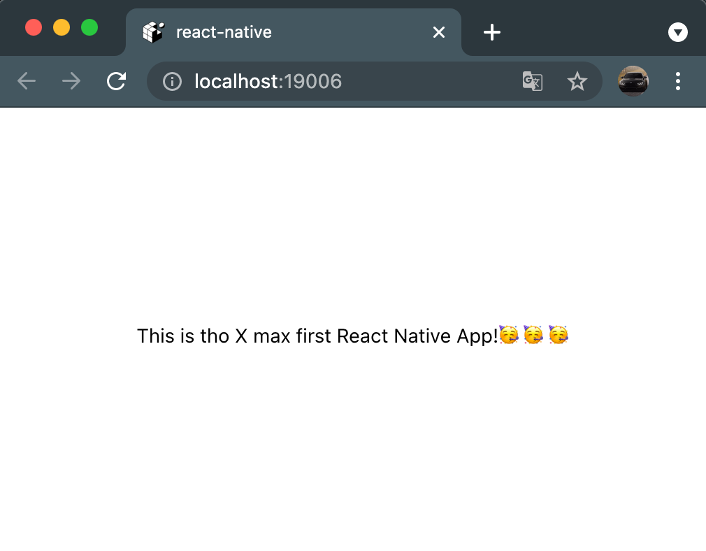Toggle the bookmark star for this page
Image resolution: width=706 pixels, height=551 pixels.
pos(577,81)
